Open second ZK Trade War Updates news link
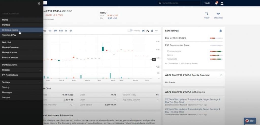The width and height of the screenshot is (260, 125). pos(192,111)
